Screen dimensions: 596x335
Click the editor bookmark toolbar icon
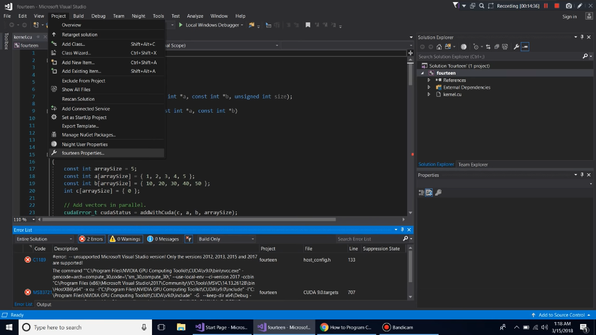(x=308, y=25)
